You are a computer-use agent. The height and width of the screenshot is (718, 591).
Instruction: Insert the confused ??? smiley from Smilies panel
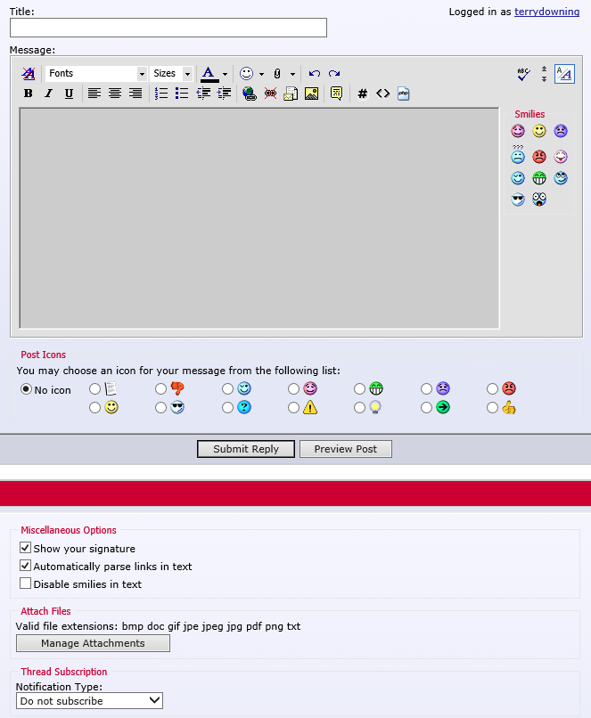pos(518,155)
